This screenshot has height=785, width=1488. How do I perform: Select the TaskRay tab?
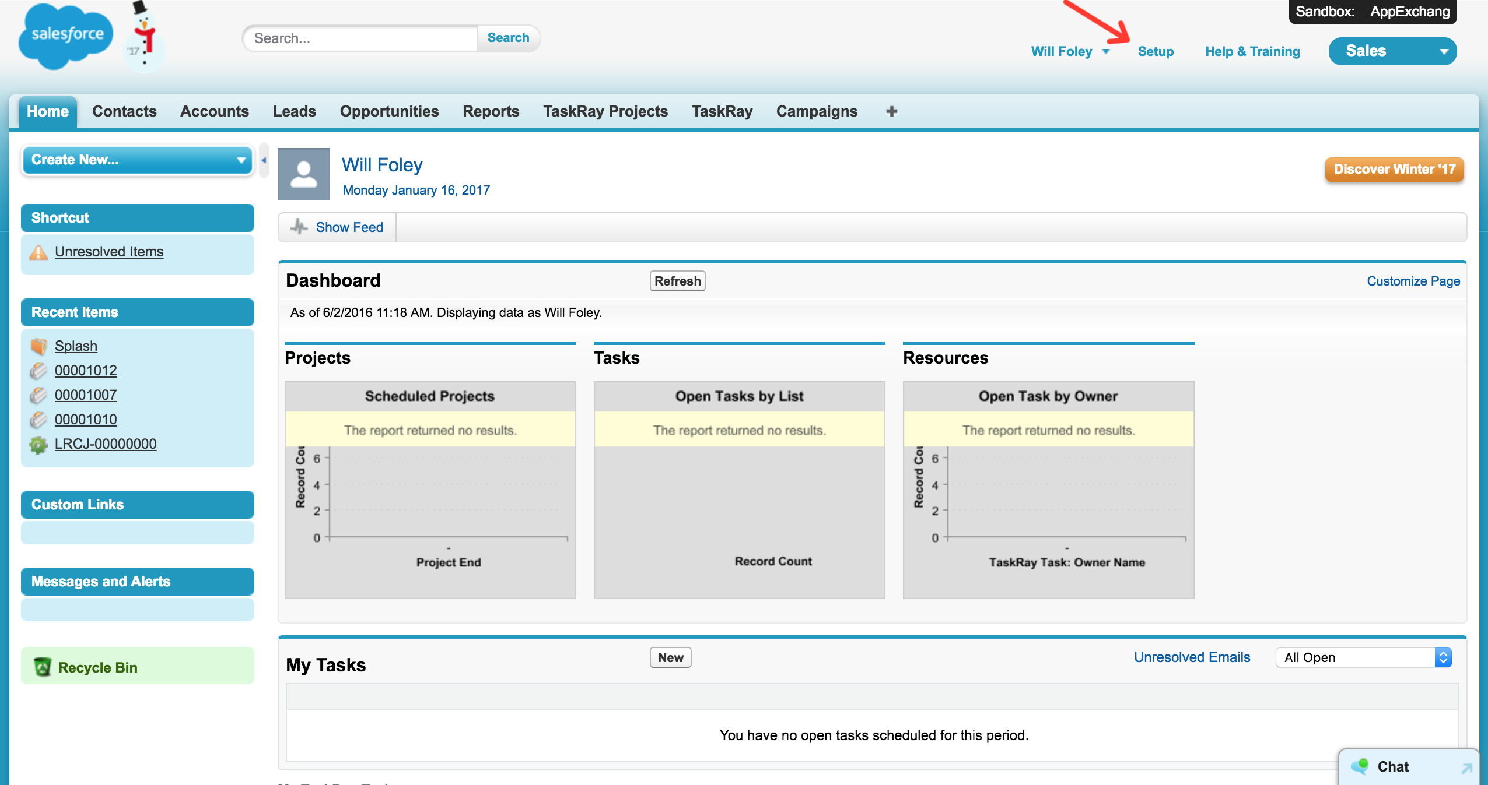click(722, 111)
